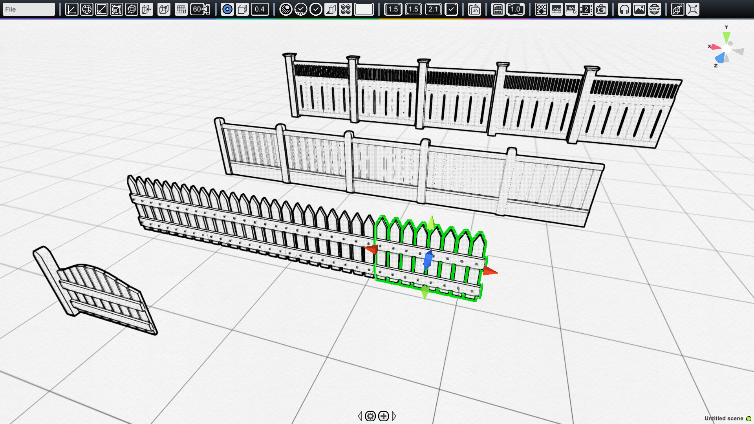This screenshot has height=424, width=754.
Task: Open the File menu
Action: (x=27, y=9)
